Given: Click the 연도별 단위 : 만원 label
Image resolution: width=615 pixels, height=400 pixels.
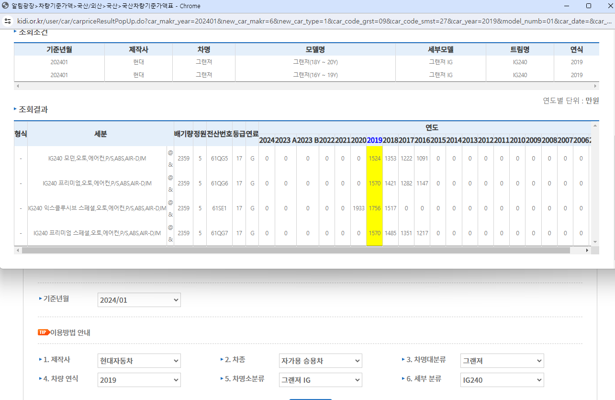Looking at the screenshot, I should [x=571, y=101].
